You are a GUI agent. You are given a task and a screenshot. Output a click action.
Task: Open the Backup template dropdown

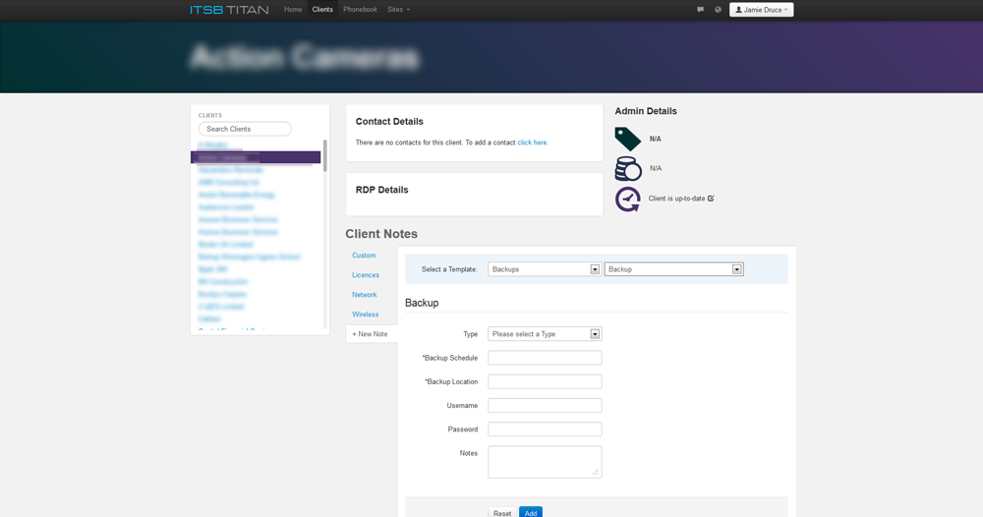click(673, 269)
